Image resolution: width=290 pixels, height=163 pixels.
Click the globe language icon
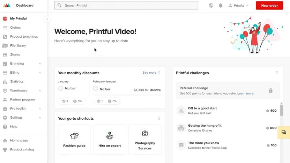coord(211,6)
